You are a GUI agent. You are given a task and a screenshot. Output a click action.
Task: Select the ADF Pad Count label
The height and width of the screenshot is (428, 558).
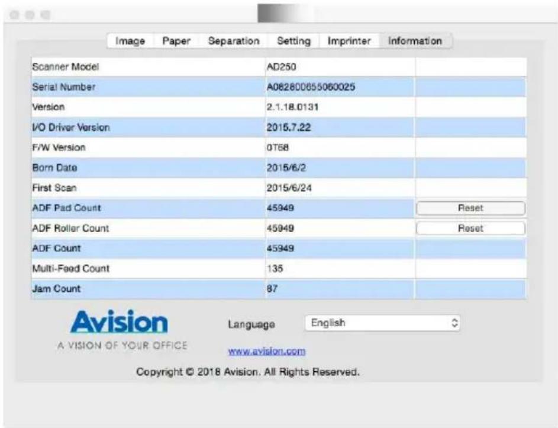pyautogui.click(x=66, y=208)
